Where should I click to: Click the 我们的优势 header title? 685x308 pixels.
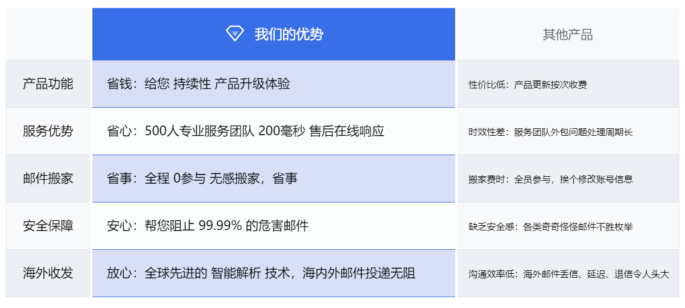(289, 34)
